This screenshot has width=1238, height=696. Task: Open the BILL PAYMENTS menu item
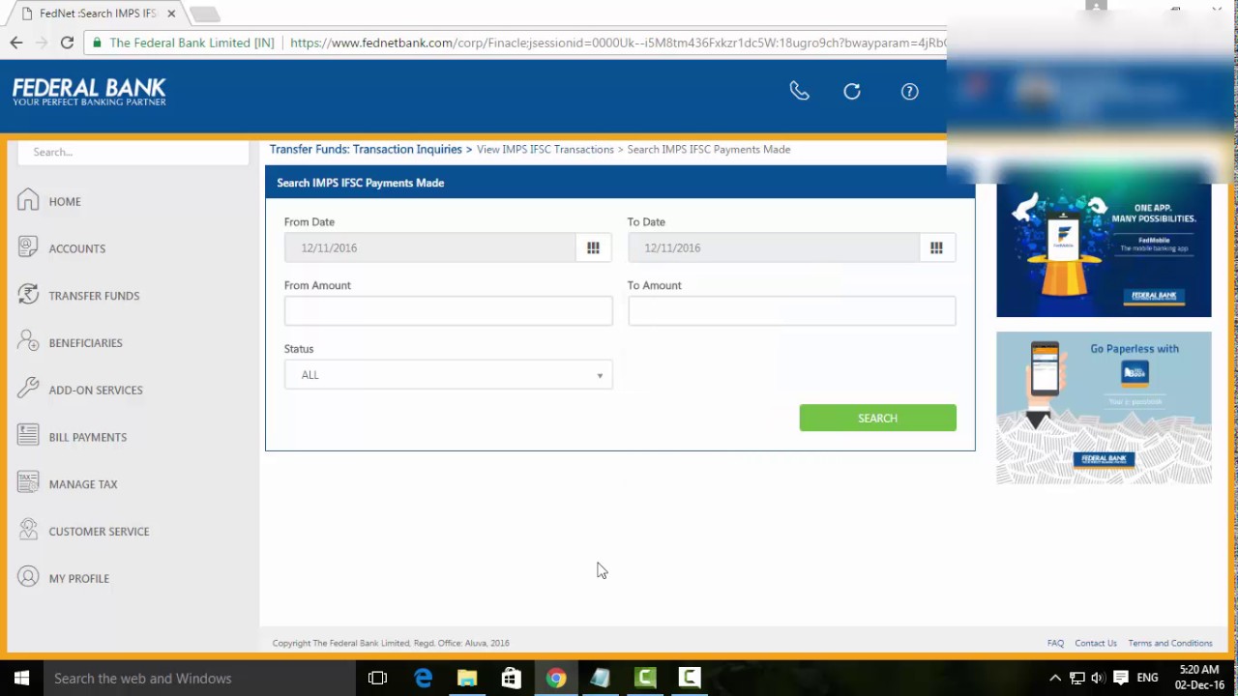coord(88,437)
